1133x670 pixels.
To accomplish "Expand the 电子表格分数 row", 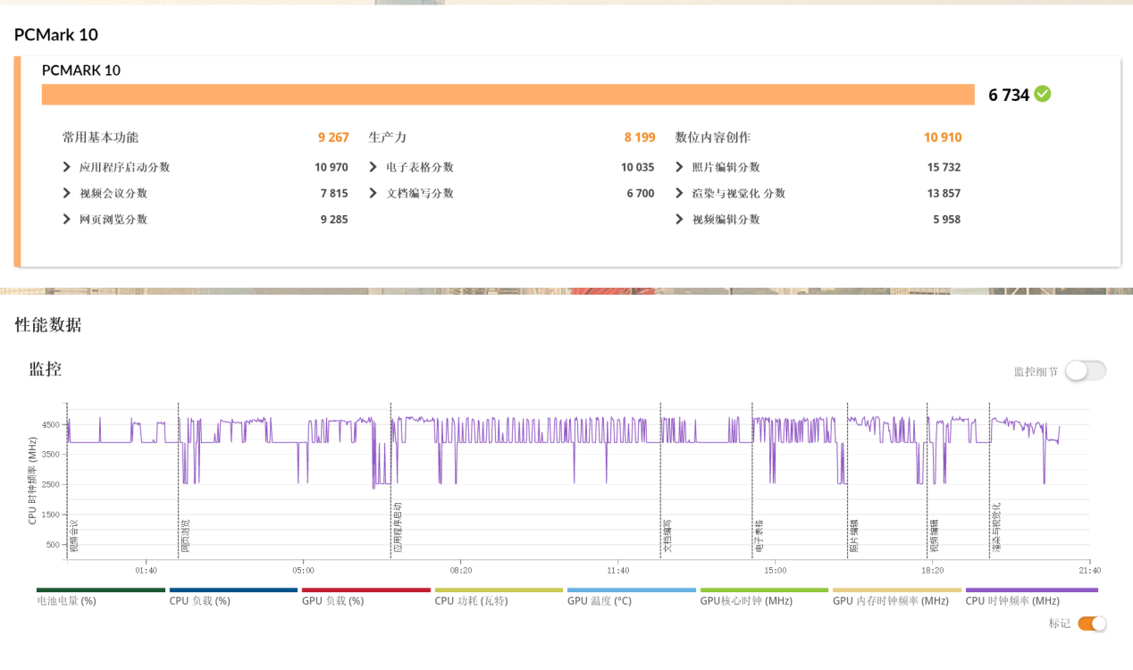I will pyautogui.click(x=373, y=167).
